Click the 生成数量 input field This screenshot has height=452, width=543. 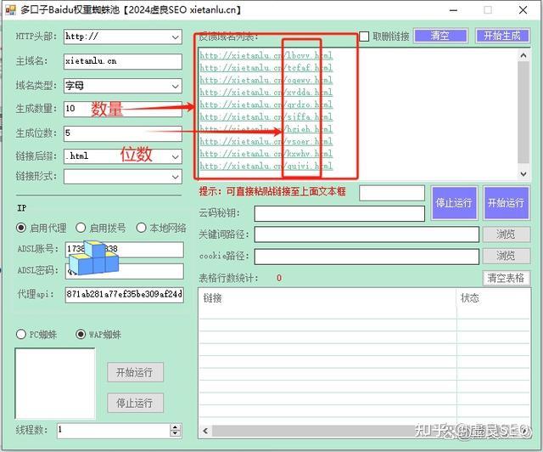tap(123, 109)
